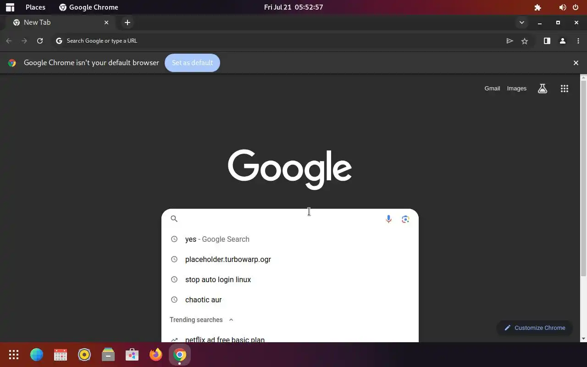Select the 'chaotic aur' suggestion
The width and height of the screenshot is (587, 367).
[x=290, y=300]
